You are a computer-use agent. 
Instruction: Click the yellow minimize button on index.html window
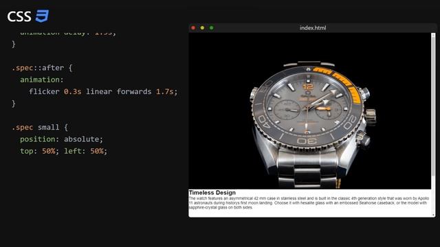(202, 27)
